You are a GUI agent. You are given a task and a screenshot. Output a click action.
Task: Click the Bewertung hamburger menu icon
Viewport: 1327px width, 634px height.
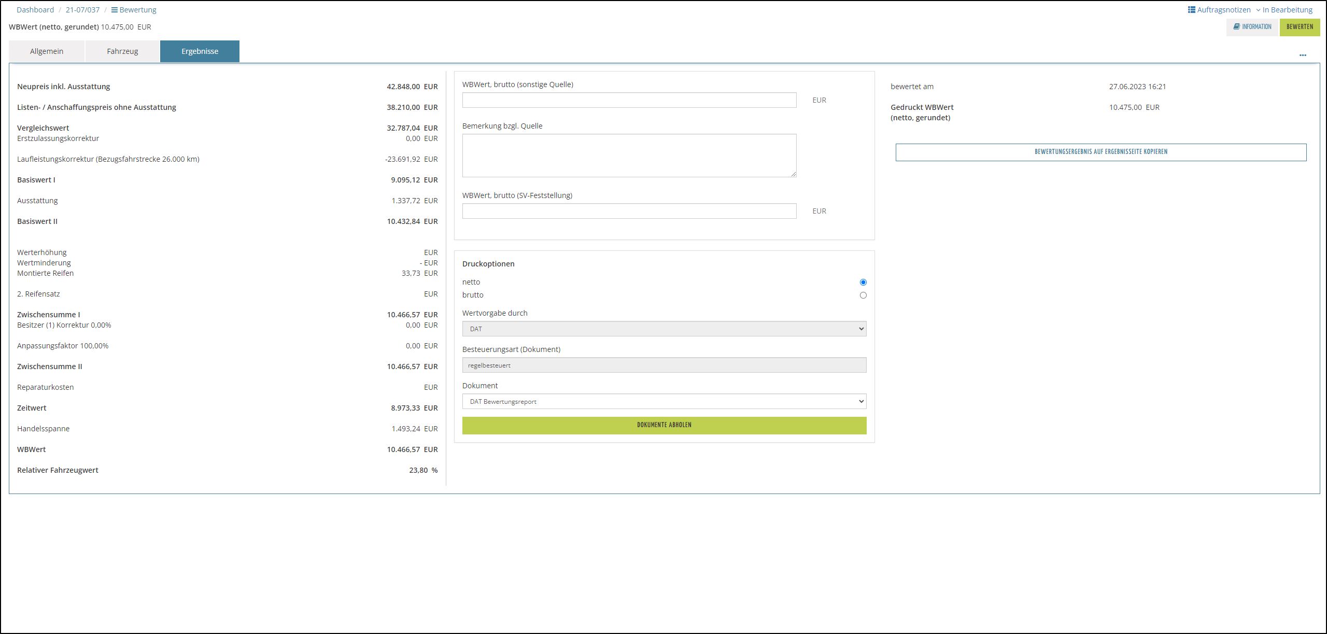point(115,10)
